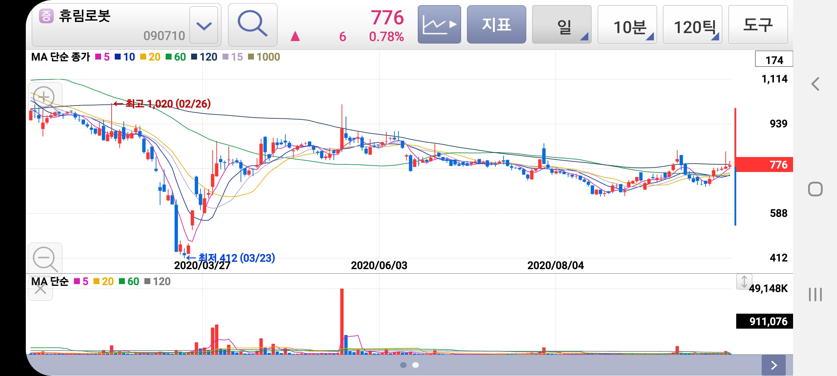Tap the date label 2020/03/27

202,266
